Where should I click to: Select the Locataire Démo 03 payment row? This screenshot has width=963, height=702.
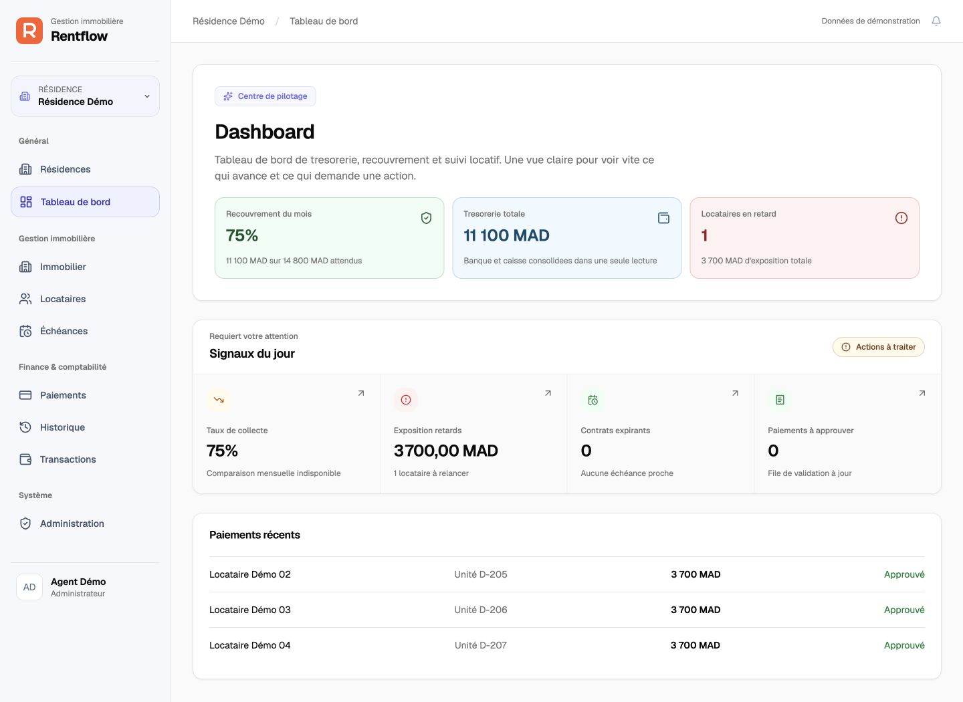(x=567, y=610)
